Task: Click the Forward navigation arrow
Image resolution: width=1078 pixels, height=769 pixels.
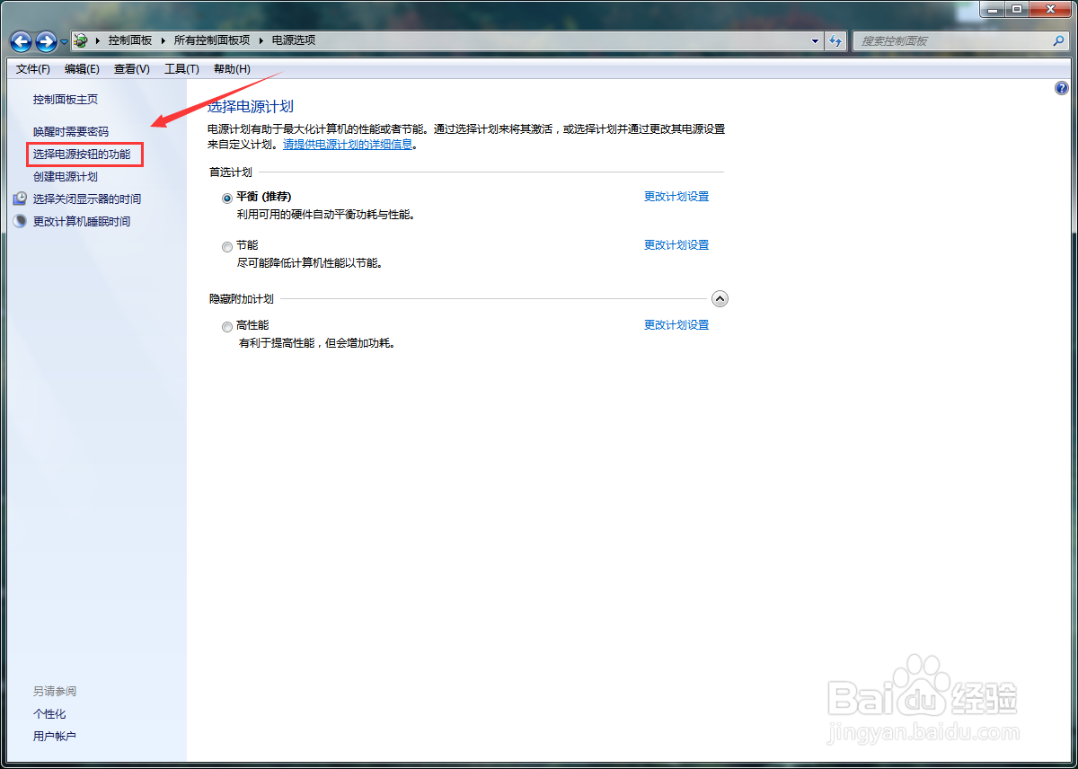Action: point(45,40)
